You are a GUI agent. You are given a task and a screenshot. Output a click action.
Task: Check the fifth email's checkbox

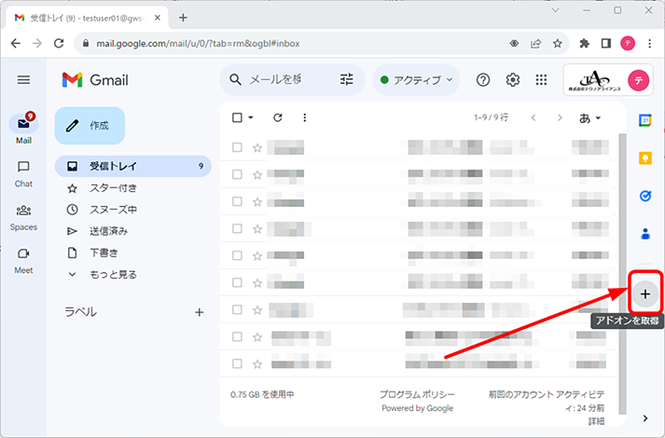237,255
